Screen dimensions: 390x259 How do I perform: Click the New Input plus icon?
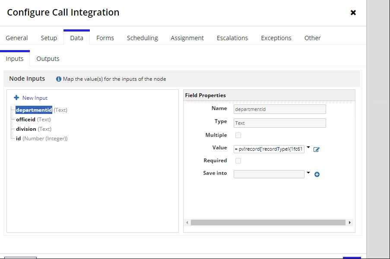(16, 98)
